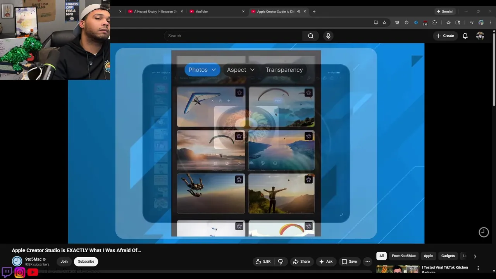The height and width of the screenshot is (279, 496).
Task: Click the hang glider photo thumbnail in the video
Action: pyautogui.click(x=211, y=107)
